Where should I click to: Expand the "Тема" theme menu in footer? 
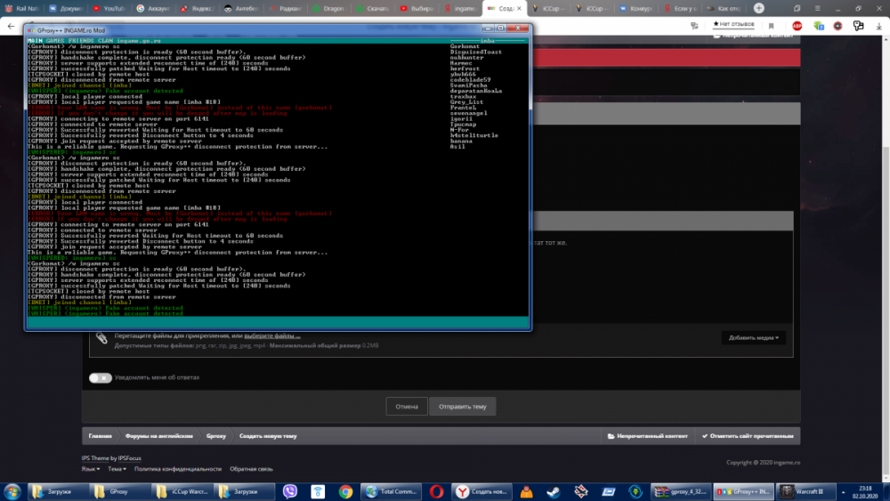point(117,468)
